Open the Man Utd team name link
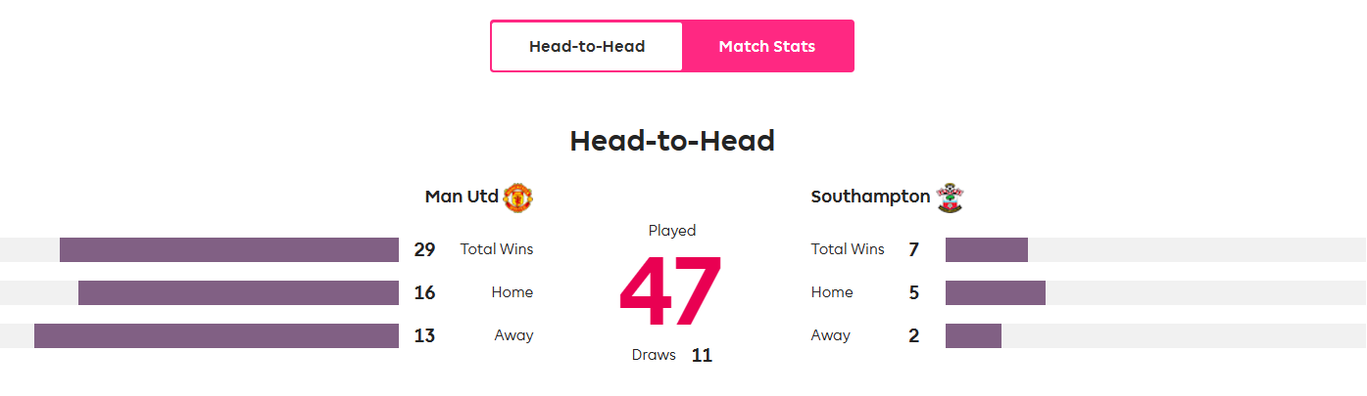 [x=462, y=197]
